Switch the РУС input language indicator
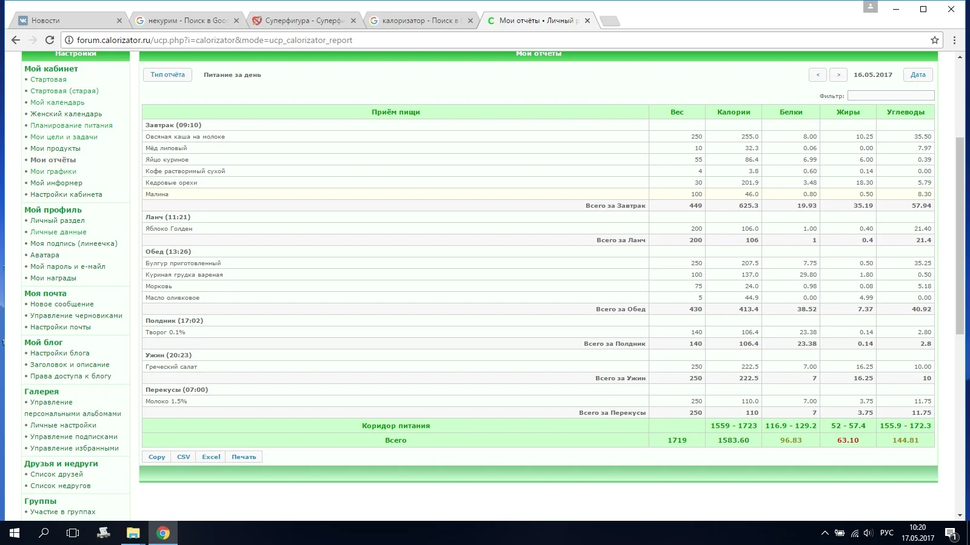The width and height of the screenshot is (970, 545). point(887,533)
